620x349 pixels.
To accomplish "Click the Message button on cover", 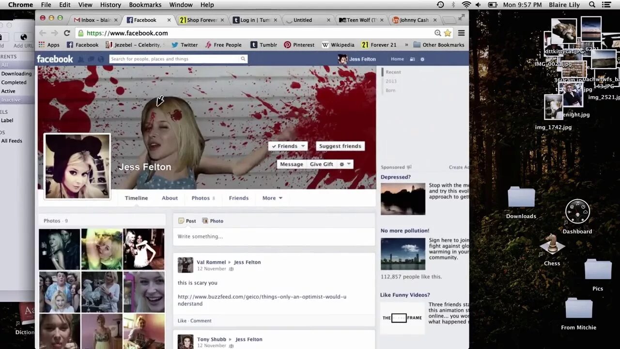I will click(292, 164).
